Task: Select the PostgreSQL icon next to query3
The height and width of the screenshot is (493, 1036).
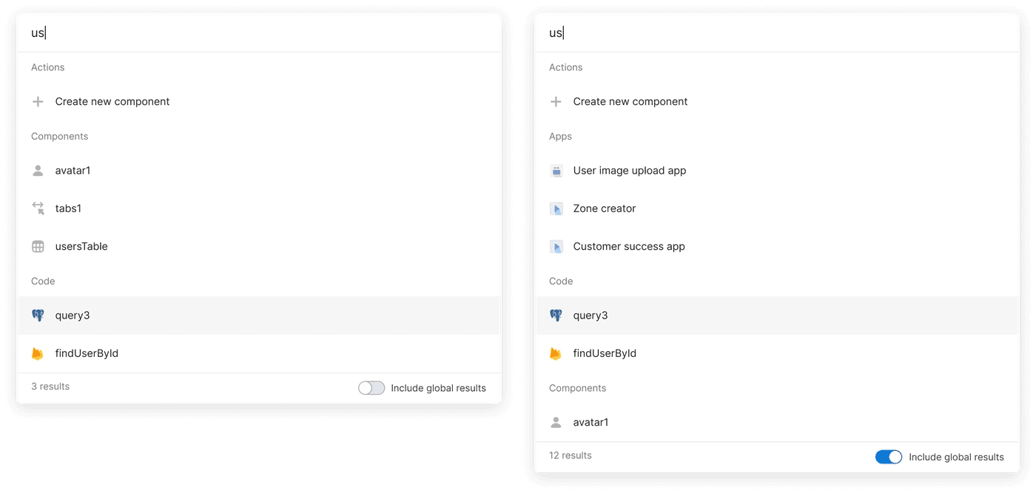Action: pos(38,315)
